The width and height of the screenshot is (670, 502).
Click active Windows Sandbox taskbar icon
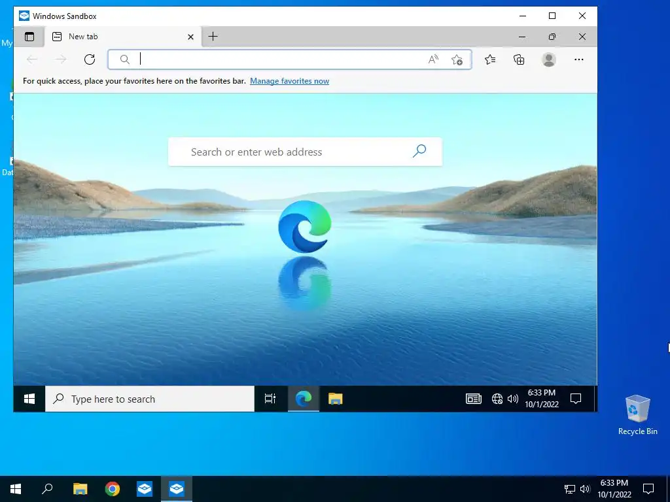point(177,489)
